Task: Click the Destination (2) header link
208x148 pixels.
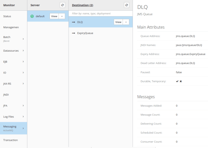Action: tap(83, 5)
